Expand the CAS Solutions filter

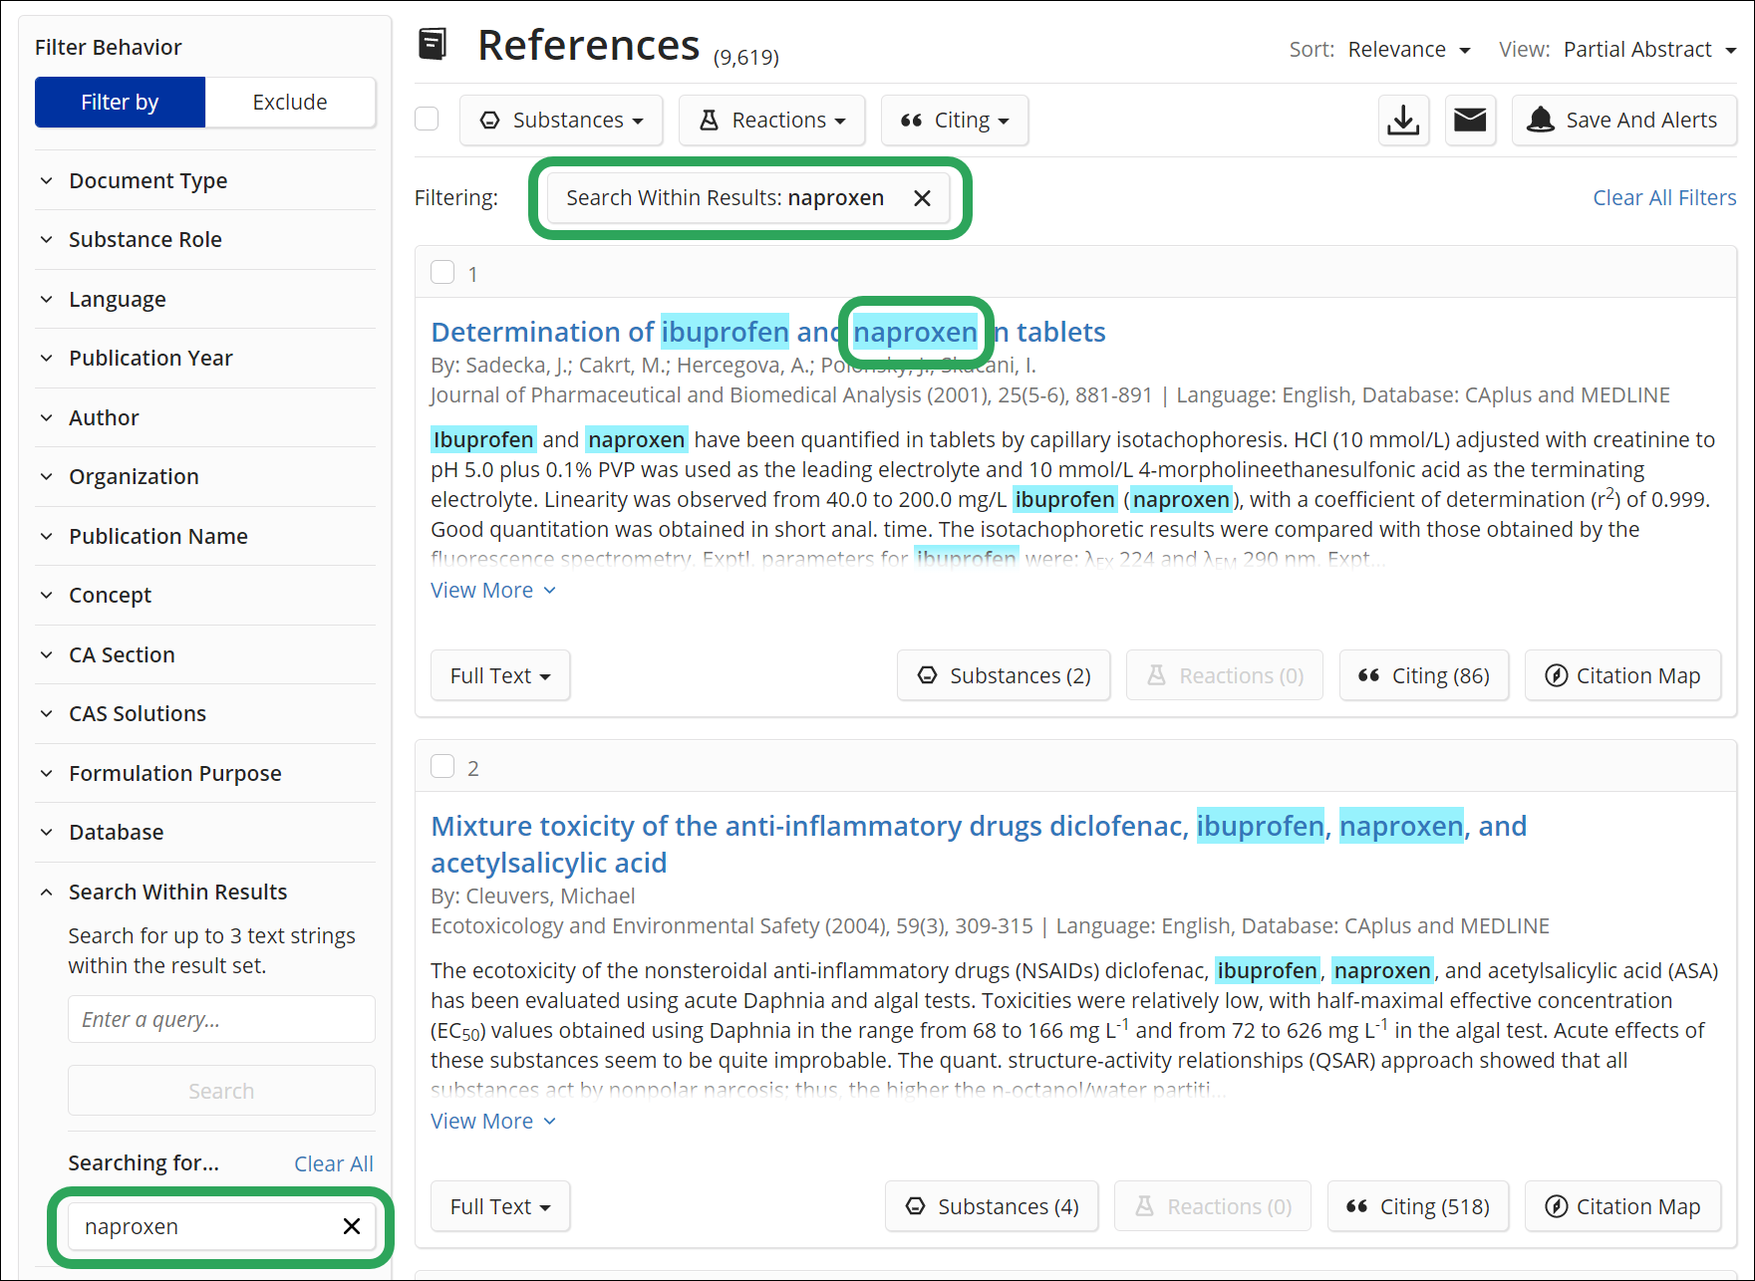point(205,713)
